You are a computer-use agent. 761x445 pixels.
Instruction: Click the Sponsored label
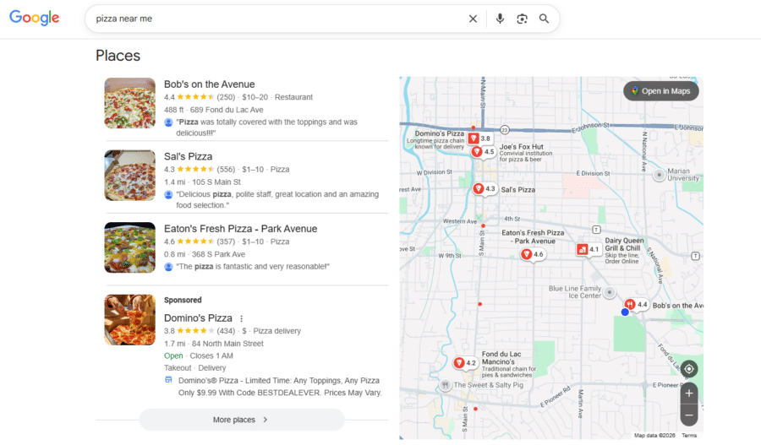(183, 300)
